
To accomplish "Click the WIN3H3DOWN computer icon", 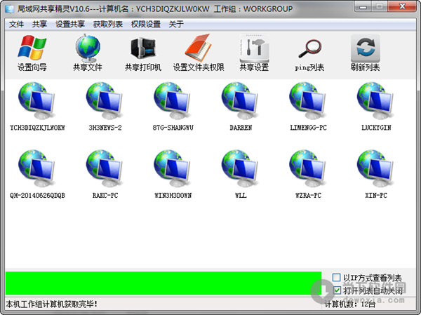I will (173, 170).
